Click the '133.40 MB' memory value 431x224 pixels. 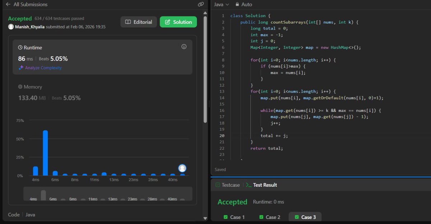(33, 98)
